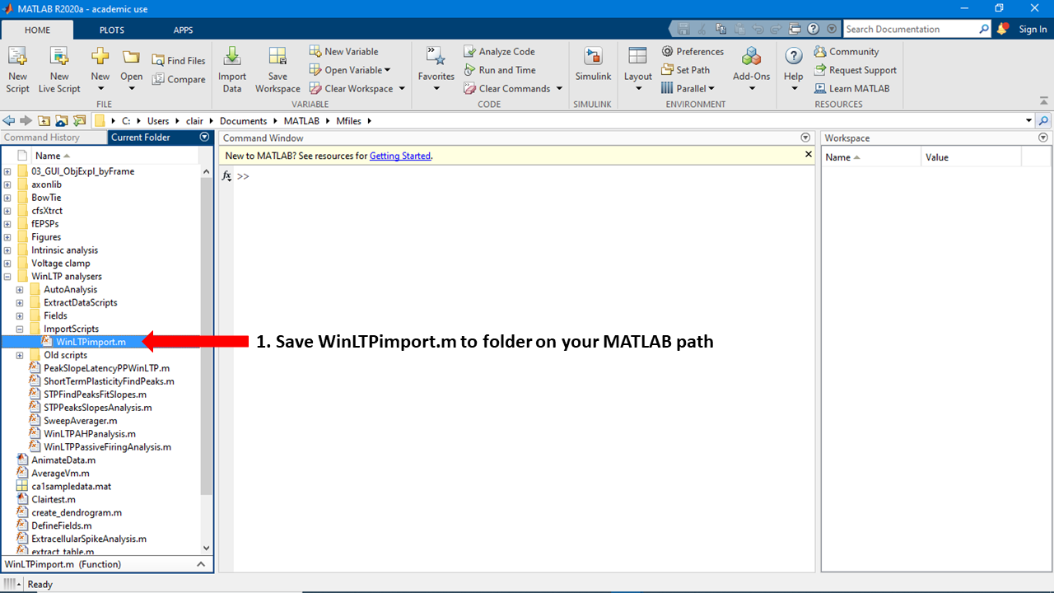
Task: Click the notifications bell icon
Action: tap(1003, 29)
